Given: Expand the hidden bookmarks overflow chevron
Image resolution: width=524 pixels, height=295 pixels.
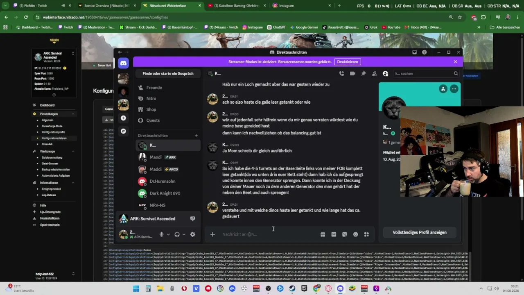Looking at the screenshot, I should (479, 27).
